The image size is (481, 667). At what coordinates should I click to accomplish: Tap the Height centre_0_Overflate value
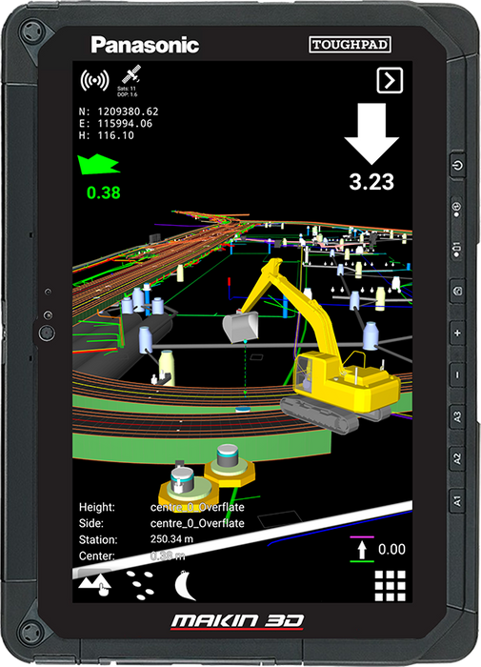[x=197, y=507]
